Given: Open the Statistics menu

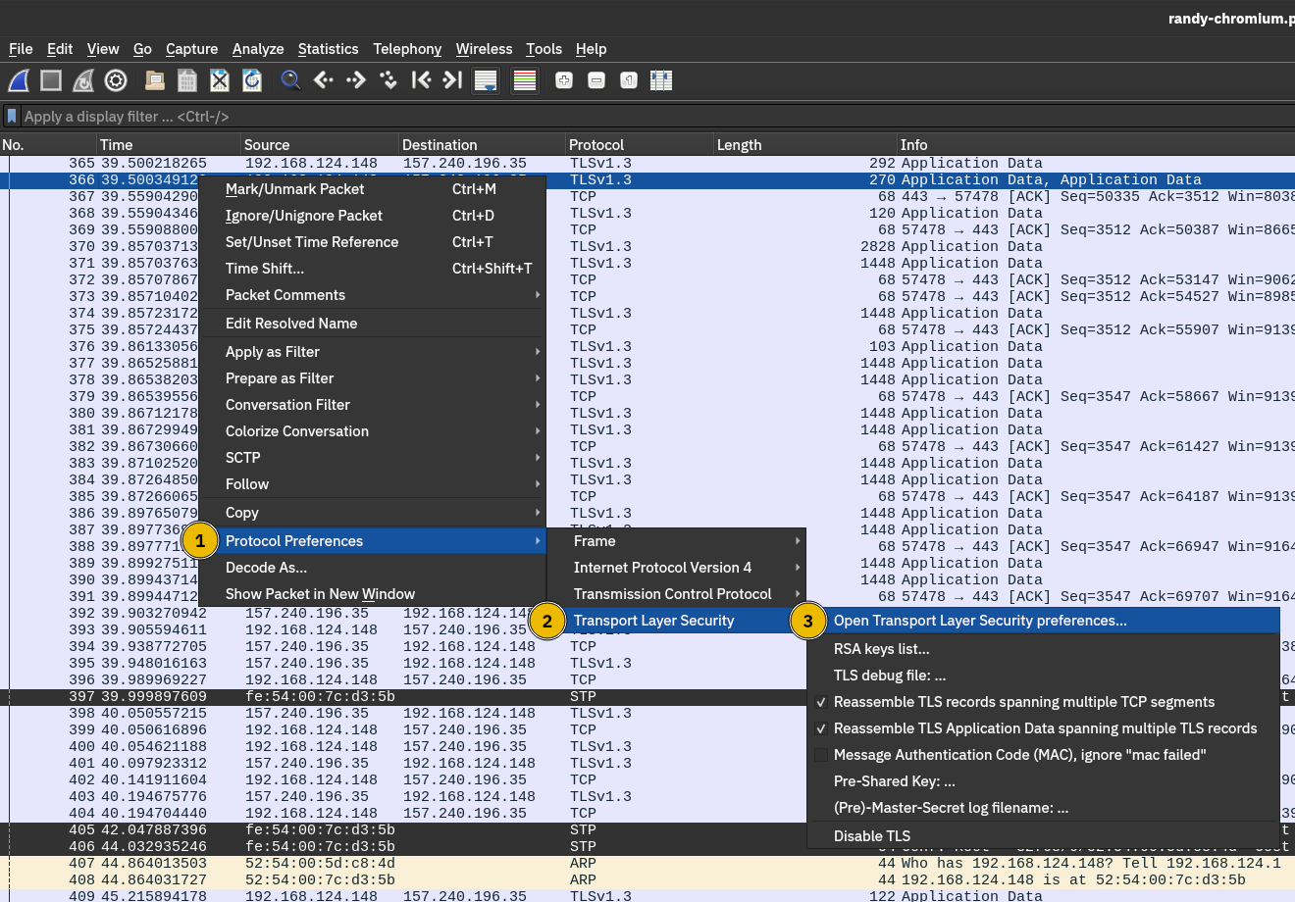Looking at the screenshot, I should click(328, 49).
